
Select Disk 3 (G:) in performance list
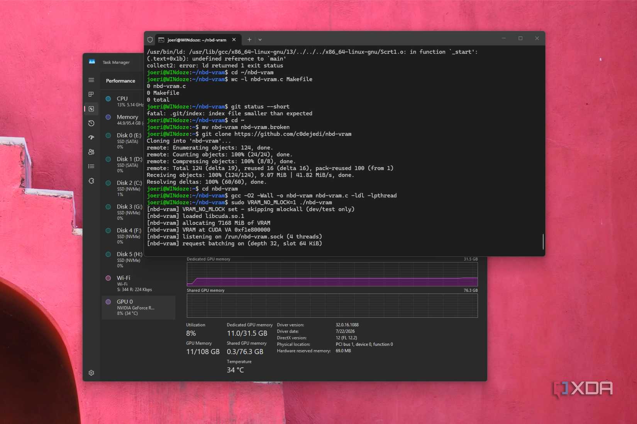click(x=123, y=212)
